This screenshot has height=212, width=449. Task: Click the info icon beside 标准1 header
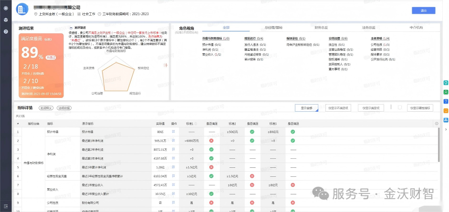click(x=196, y=124)
